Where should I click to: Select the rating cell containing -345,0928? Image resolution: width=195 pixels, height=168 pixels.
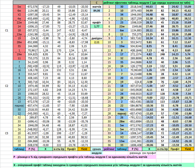pyautogui.click(x=135, y=90)
